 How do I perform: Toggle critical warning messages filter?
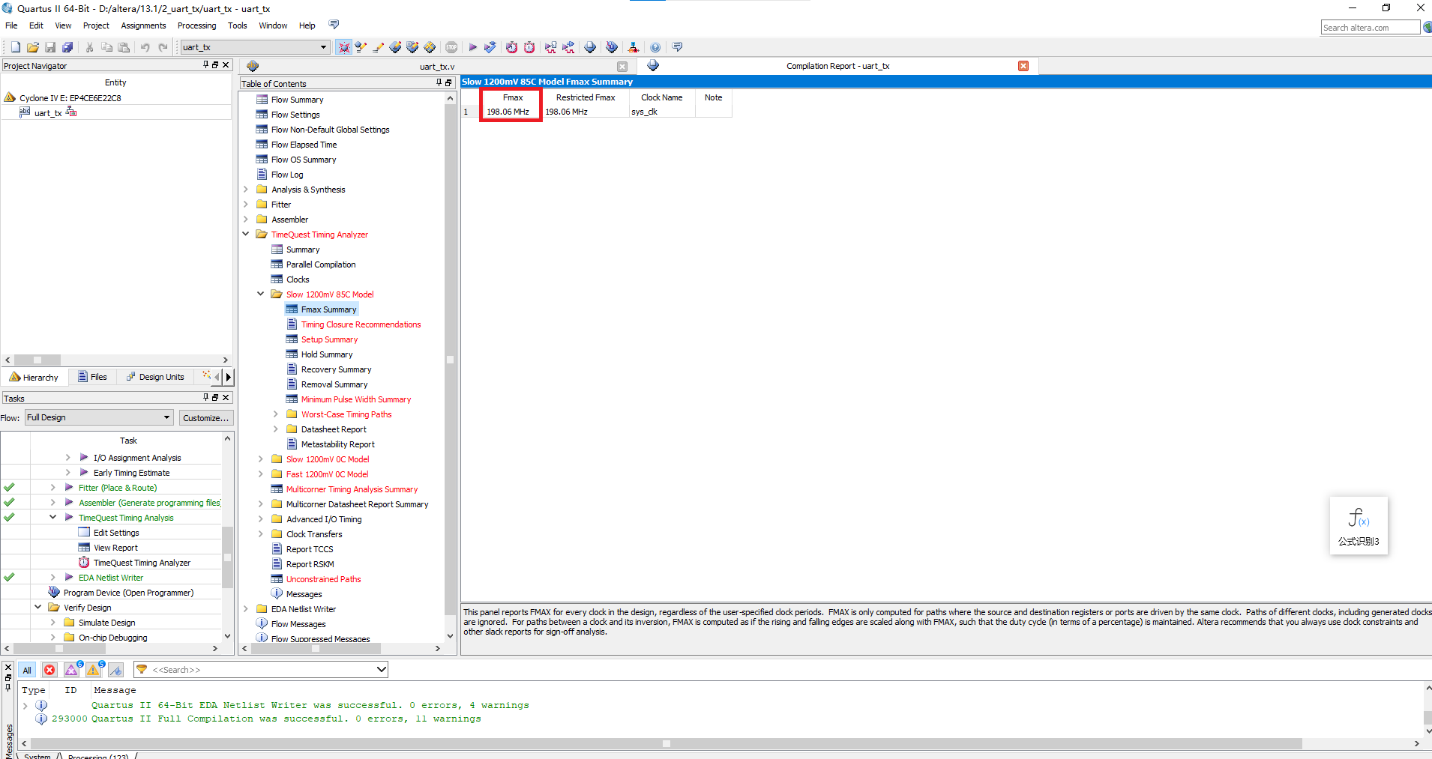click(x=72, y=670)
